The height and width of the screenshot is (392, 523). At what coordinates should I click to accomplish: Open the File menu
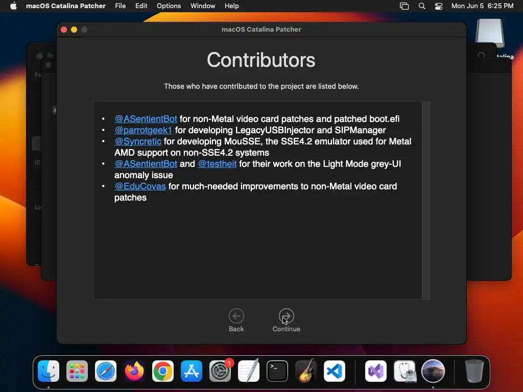[x=121, y=6]
